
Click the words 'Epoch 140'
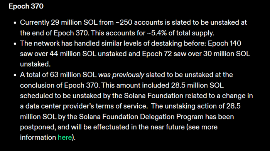[x=224, y=44]
